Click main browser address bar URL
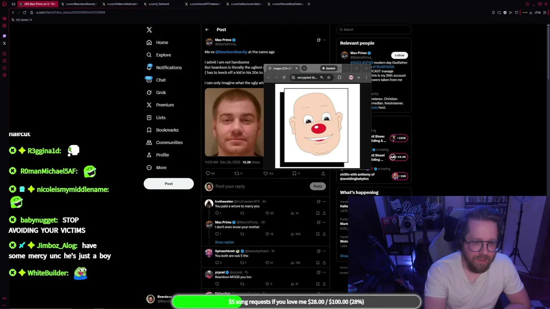This screenshot has width=550, height=309. coord(70,12)
